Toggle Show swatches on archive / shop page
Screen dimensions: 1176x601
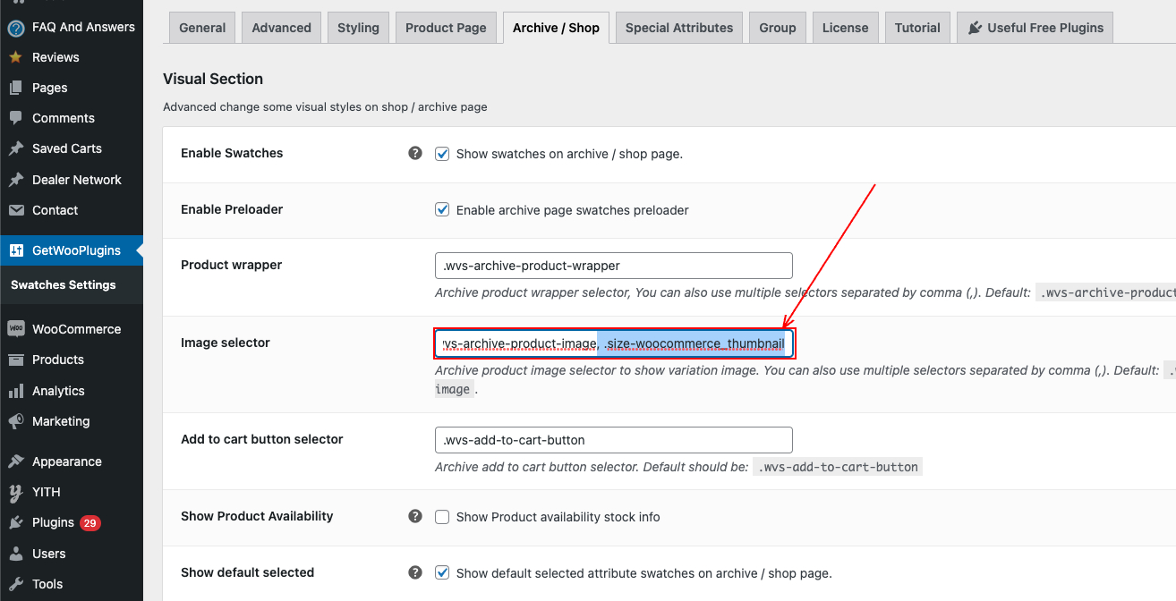(x=442, y=154)
